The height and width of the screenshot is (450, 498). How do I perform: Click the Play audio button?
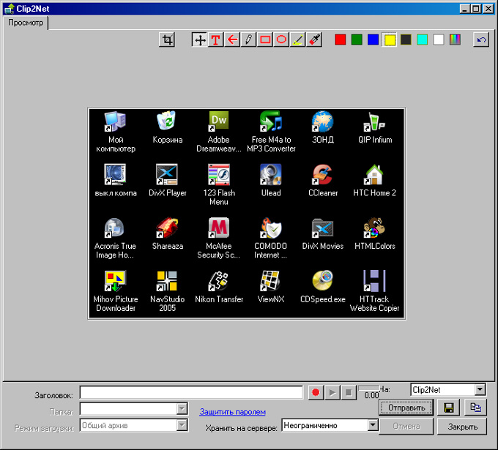pyautogui.click(x=332, y=392)
